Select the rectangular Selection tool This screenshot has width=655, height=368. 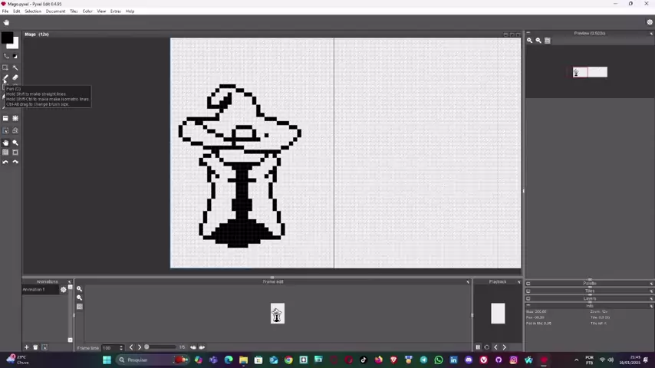tap(5, 67)
